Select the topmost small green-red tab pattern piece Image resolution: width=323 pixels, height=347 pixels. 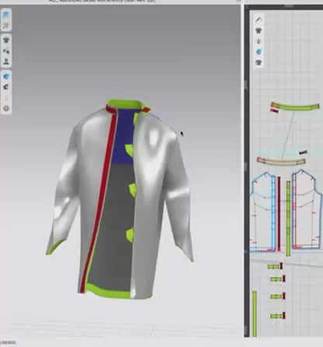(x=275, y=266)
